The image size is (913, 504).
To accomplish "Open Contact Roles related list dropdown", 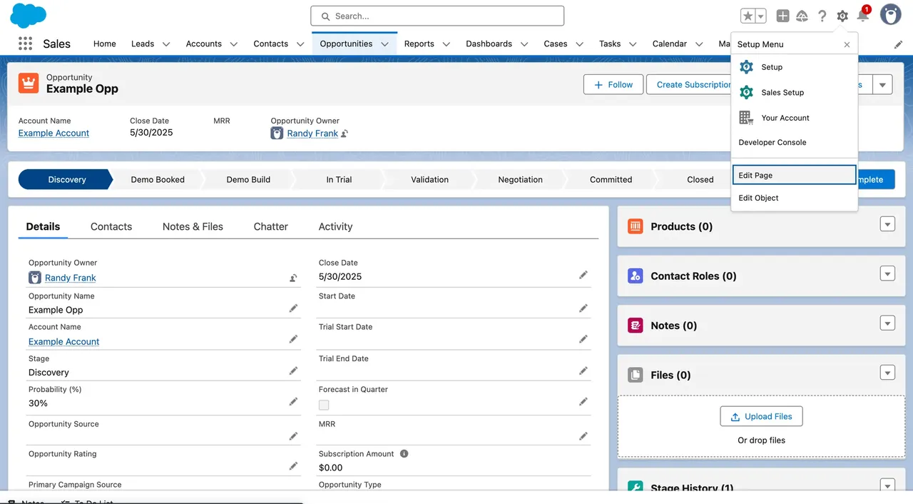I will pyautogui.click(x=887, y=273).
